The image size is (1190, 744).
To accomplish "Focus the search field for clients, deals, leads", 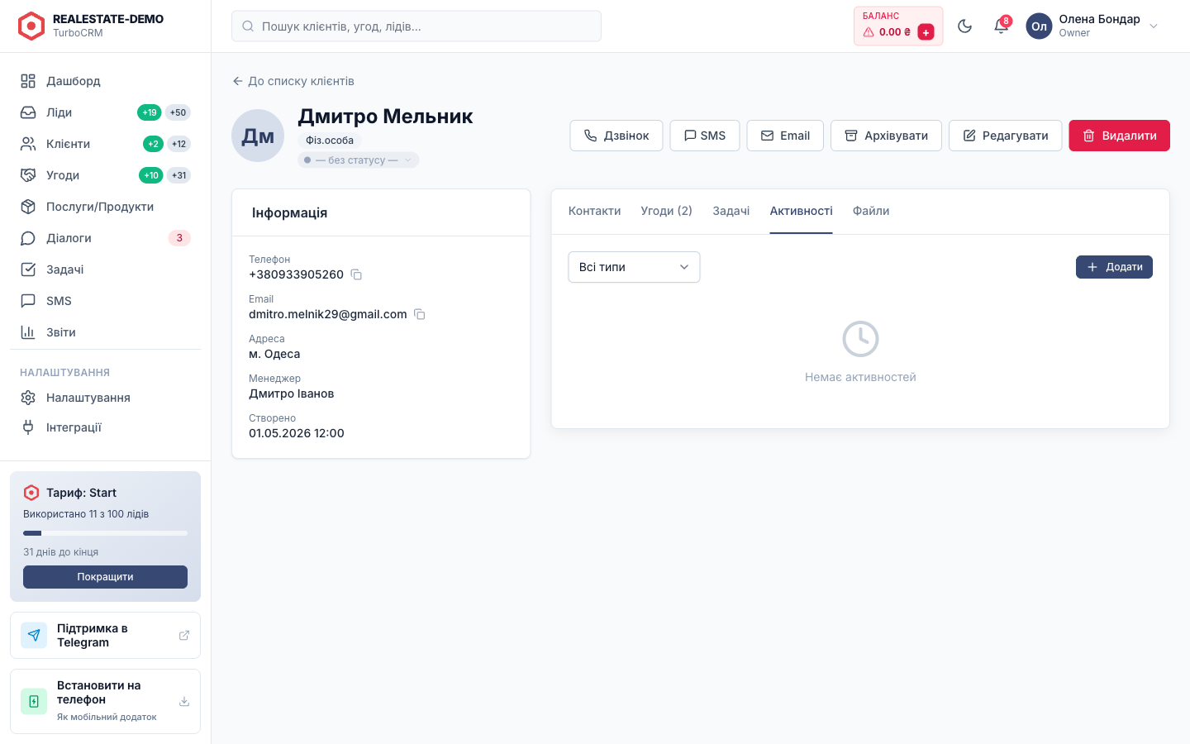I will (416, 26).
